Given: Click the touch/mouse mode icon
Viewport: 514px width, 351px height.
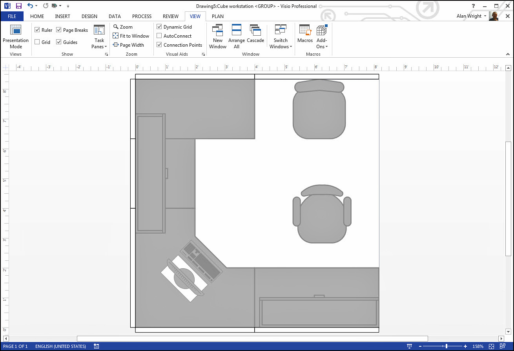Looking at the screenshot, I should pos(55,6).
